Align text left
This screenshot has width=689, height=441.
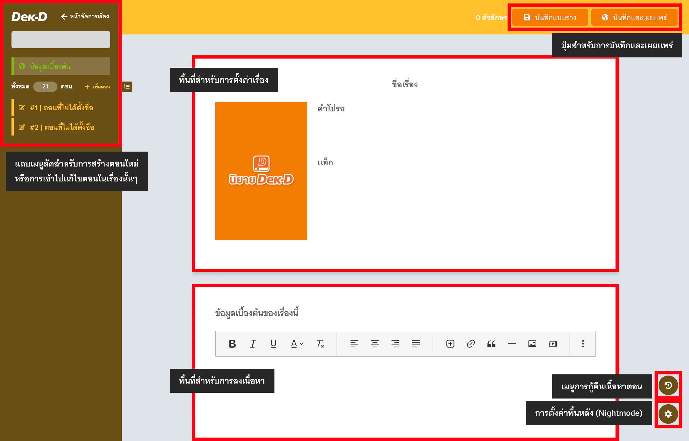(x=354, y=344)
